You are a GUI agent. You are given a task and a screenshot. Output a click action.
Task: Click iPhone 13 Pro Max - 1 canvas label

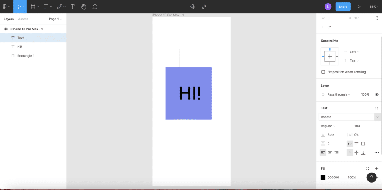point(168,15)
